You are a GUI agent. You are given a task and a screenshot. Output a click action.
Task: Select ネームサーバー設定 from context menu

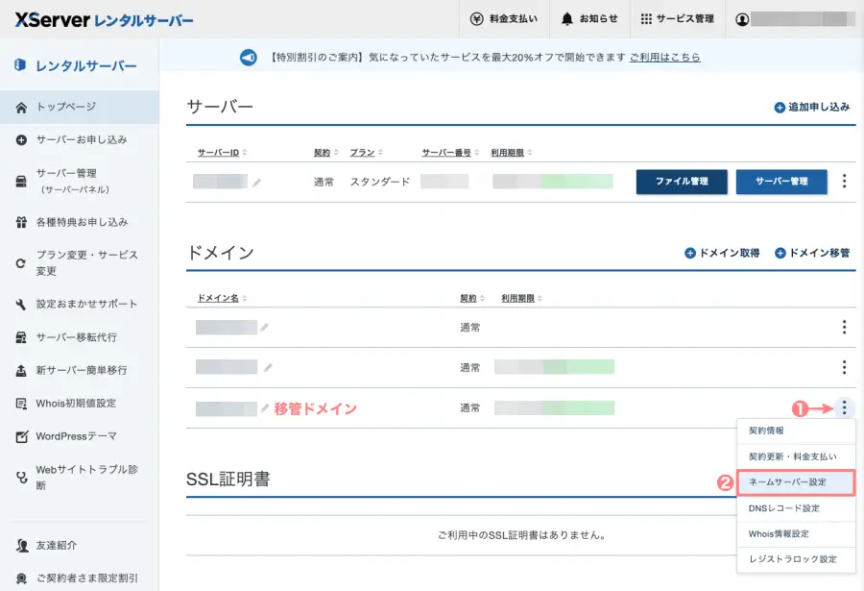tap(796, 481)
